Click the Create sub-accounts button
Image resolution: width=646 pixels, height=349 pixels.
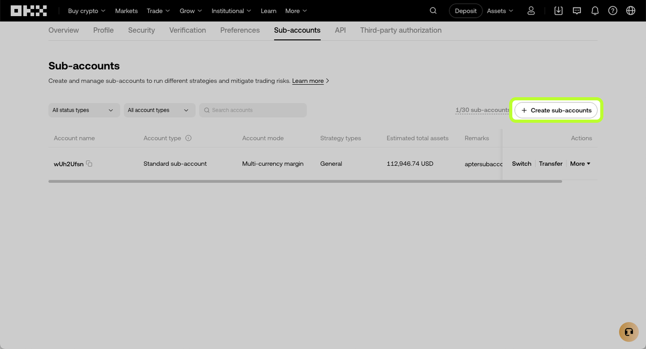point(556,110)
